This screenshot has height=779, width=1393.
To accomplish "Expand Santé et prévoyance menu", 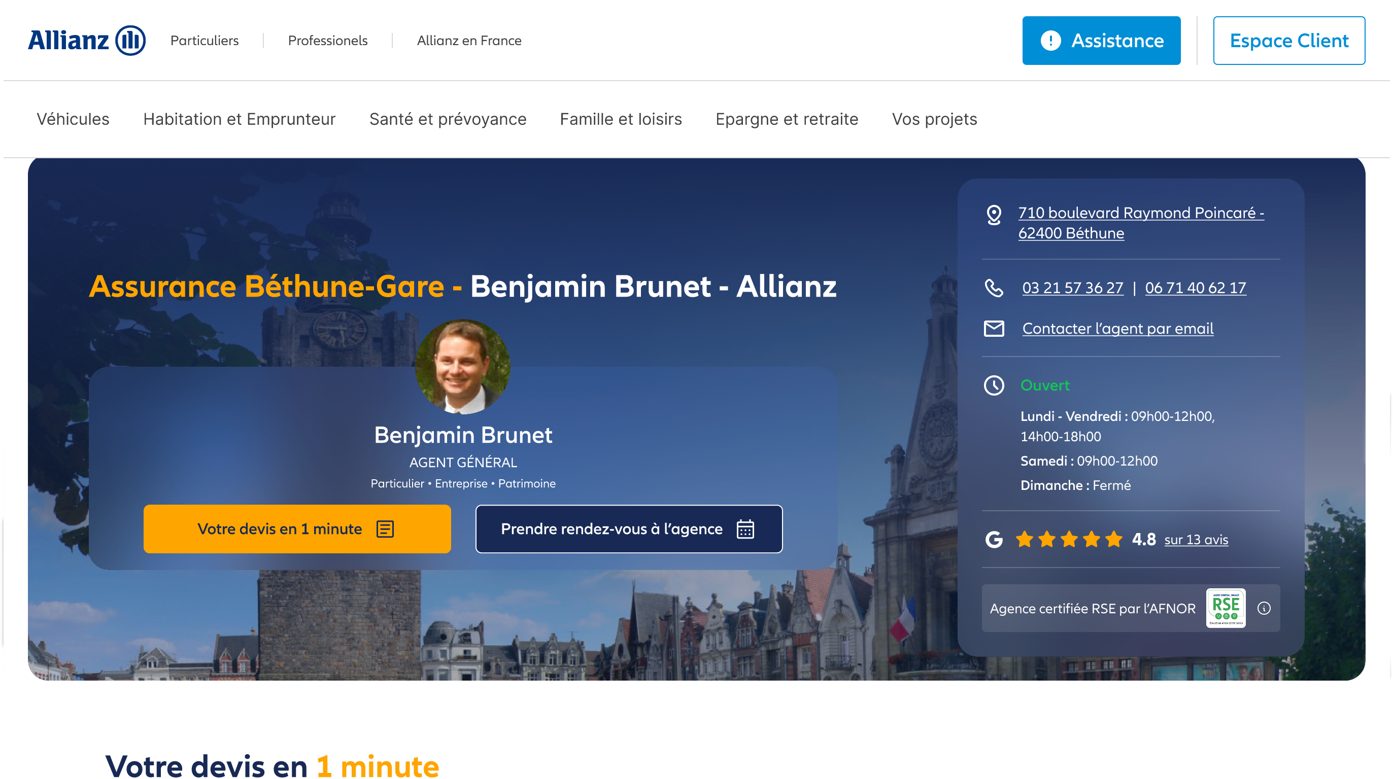I will 448,119.
